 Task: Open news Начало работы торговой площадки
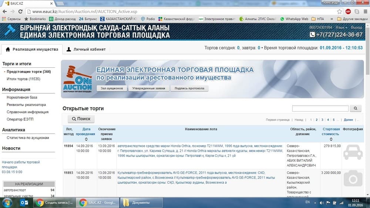[x=21, y=165]
